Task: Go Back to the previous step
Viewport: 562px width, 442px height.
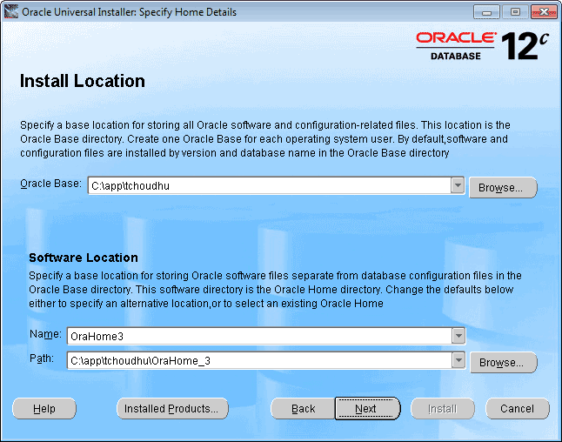Action: [304, 409]
